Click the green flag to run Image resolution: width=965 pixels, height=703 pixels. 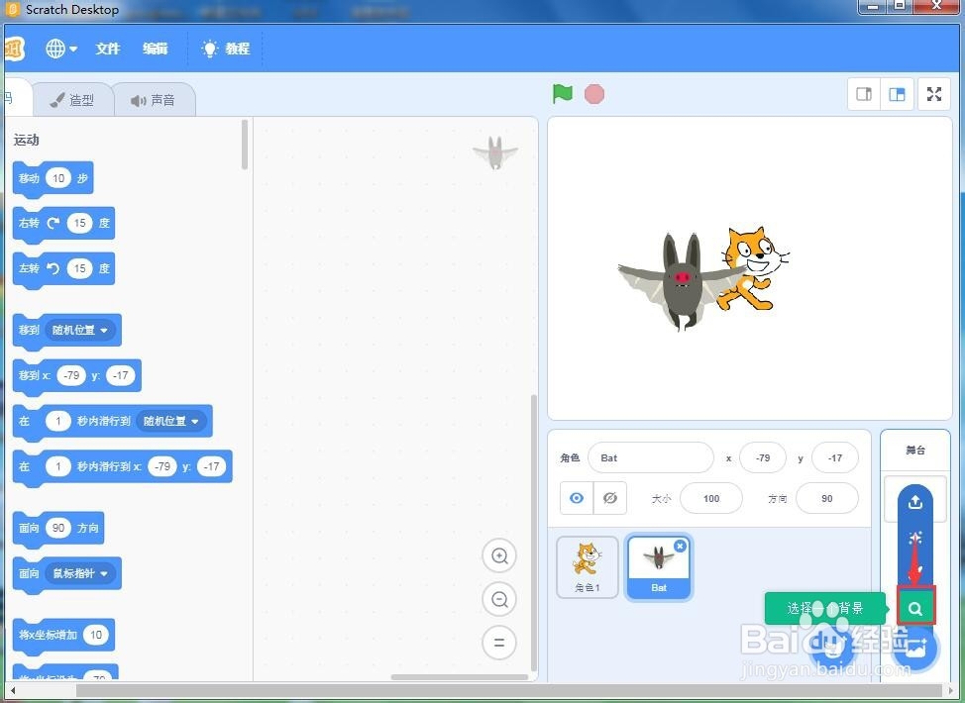pyautogui.click(x=563, y=94)
